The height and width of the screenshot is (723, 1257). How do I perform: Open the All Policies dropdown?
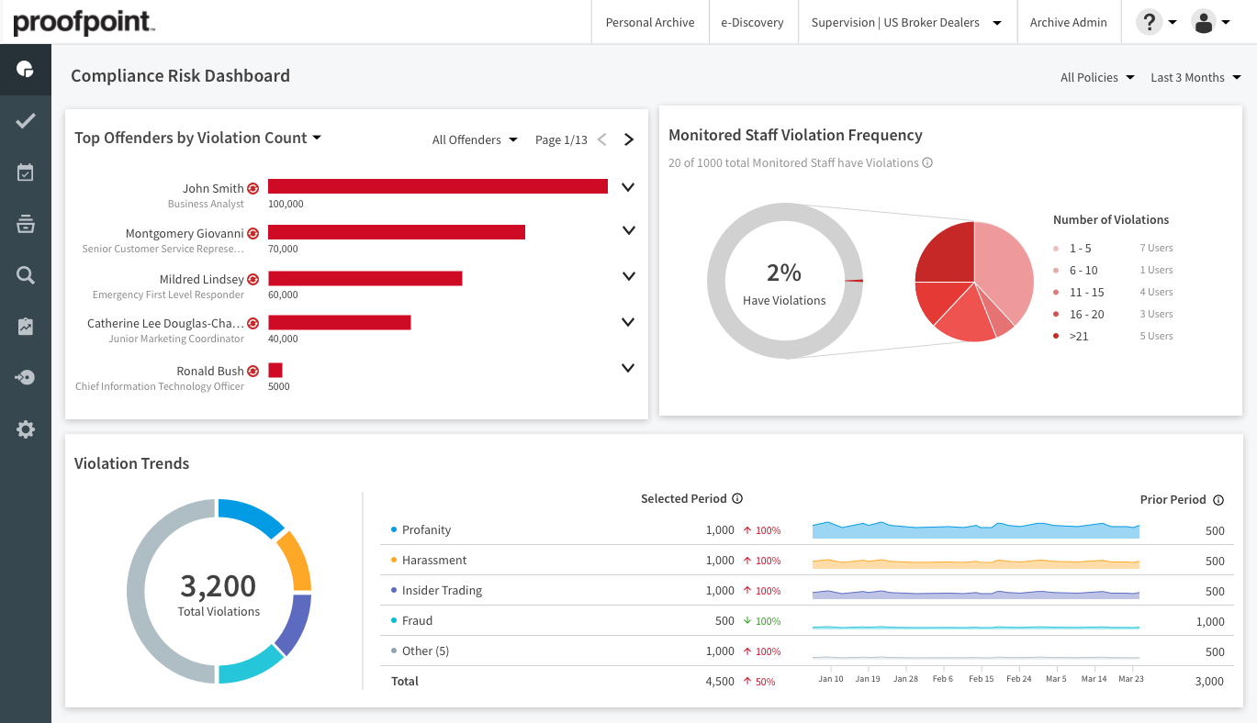click(x=1096, y=77)
